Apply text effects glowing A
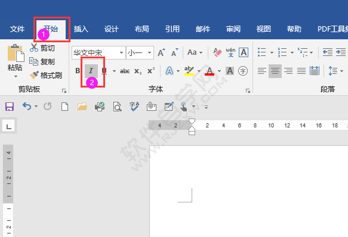The image size is (348, 237). coord(170,71)
